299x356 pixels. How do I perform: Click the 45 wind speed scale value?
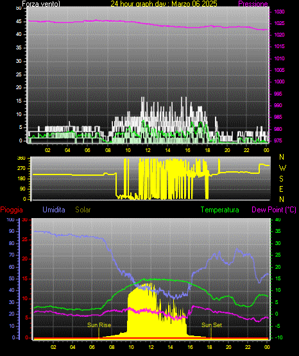point(19,21)
